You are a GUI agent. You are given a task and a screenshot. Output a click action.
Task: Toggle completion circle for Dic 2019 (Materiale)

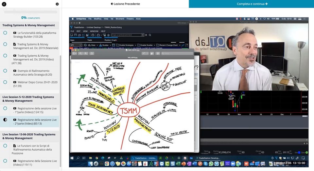click(5, 44)
